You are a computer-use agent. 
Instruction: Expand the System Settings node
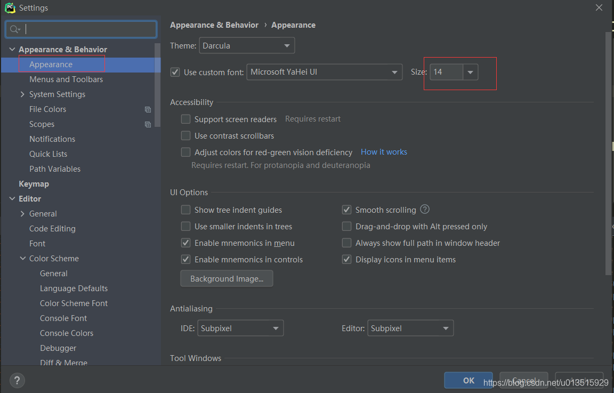click(x=22, y=94)
